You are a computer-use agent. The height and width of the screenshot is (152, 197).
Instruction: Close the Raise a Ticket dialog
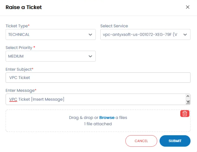(188, 7)
